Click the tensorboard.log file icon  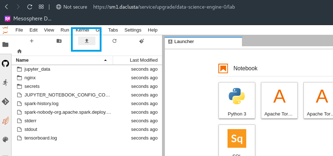click(x=19, y=138)
